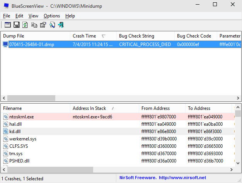
Task: Maximize the BlueScreenView window
Action: tap(215, 4)
